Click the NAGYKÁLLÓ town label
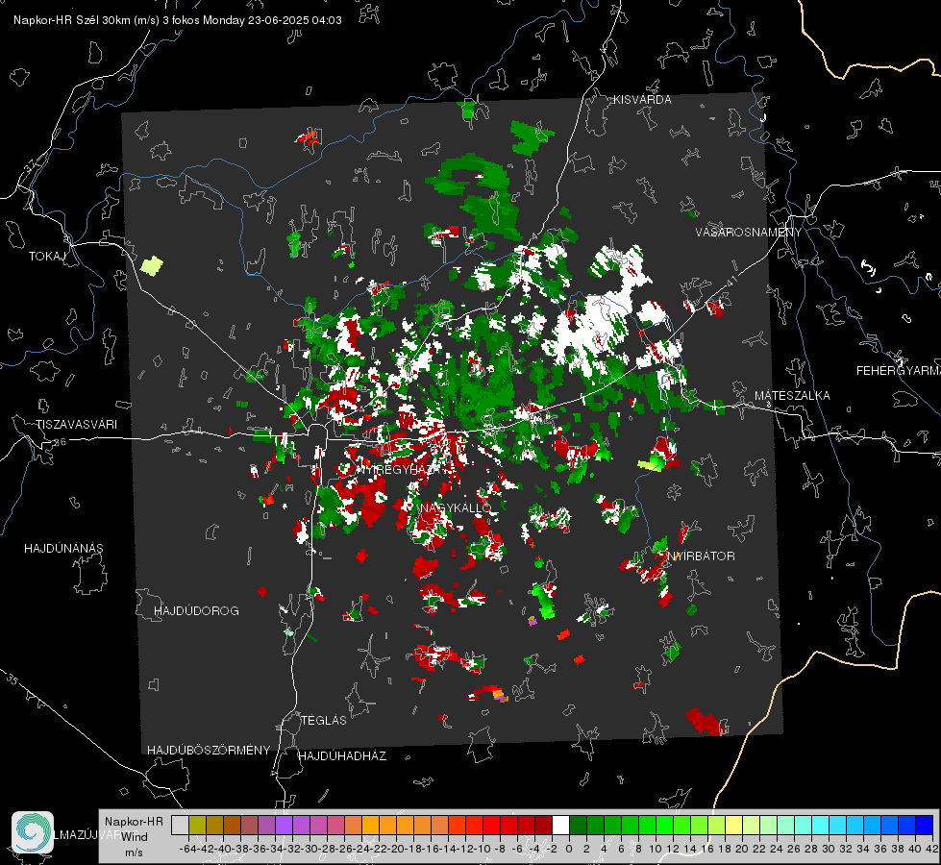 click(x=456, y=507)
